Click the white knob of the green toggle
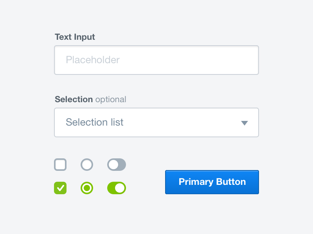Viewport: 313px width, 234px height. (121, 188)
